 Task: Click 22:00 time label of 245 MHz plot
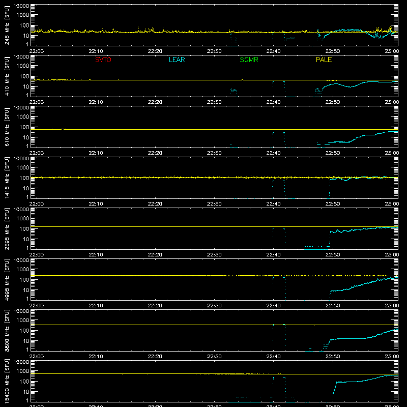[x=37, y=51]
